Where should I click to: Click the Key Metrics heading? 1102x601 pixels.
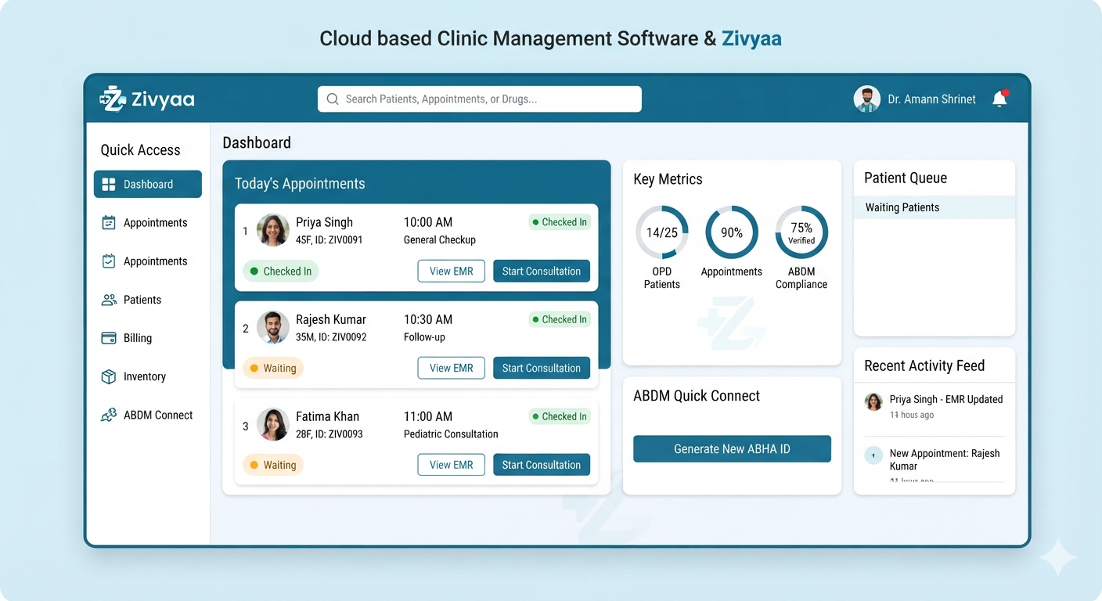tap(668, 179)
